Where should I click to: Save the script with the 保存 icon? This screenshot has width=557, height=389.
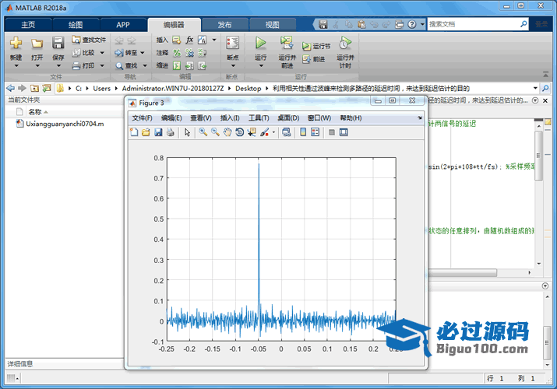tap(58, 43)
